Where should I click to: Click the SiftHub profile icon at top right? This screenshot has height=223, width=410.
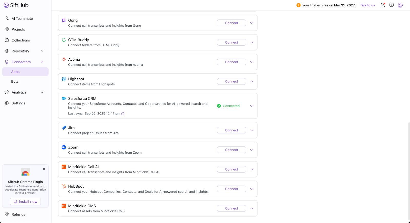(400, 5)
